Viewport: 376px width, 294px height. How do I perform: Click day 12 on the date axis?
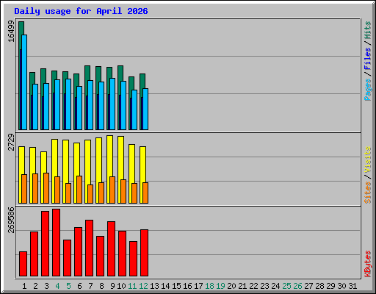pyautogui.click(x=143, y=286)
